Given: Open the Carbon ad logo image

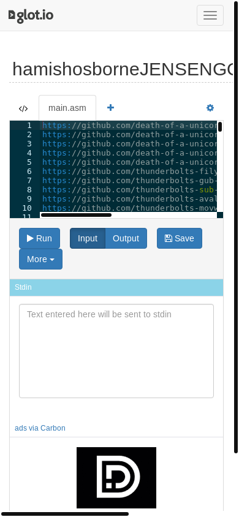Looking at the screenshot, I should tap(116, 477).
